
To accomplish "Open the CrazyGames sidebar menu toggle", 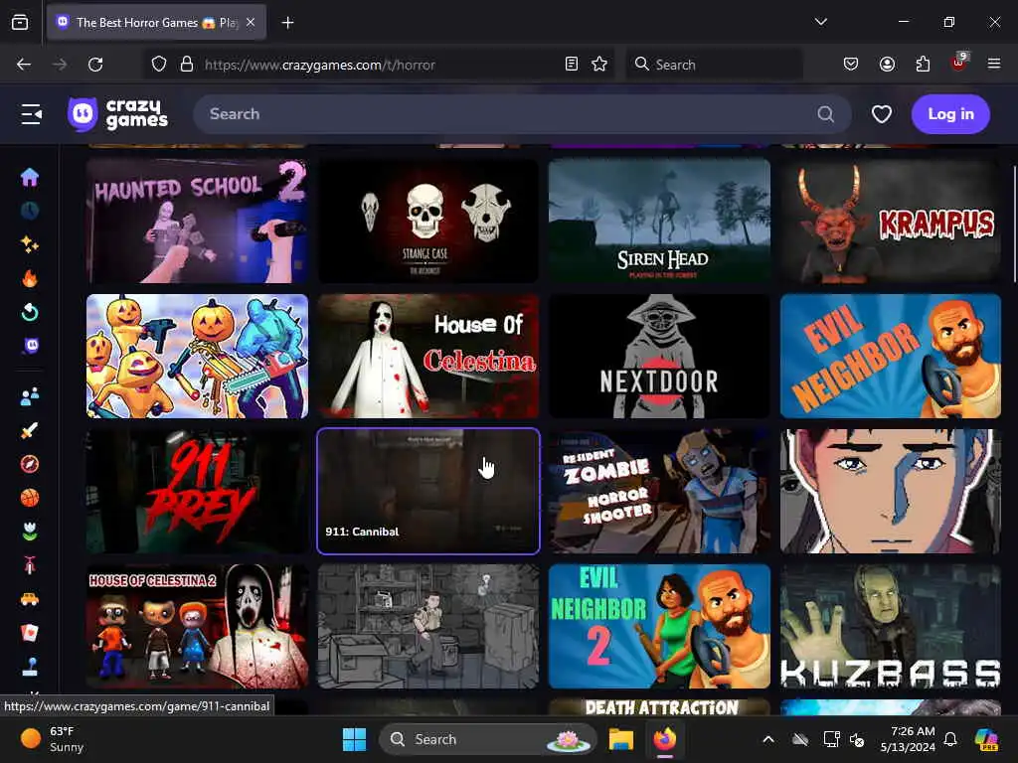I will coord(31,114).
